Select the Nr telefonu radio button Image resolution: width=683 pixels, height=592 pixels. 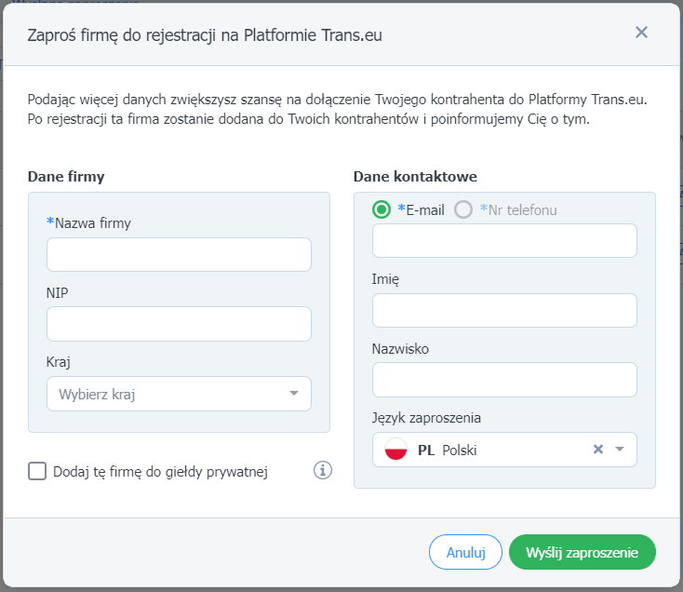(x=463, y=209)
